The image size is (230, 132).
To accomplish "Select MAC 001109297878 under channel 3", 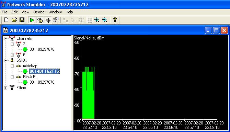I will (x=42, y=49).
